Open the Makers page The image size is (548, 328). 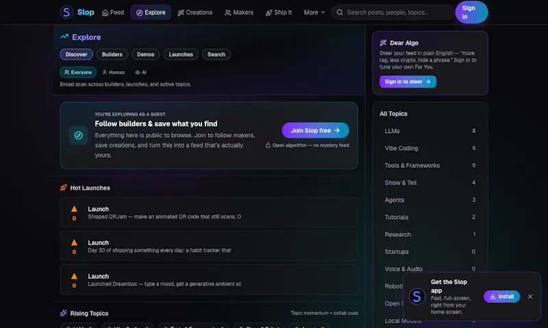coord(239,12)
